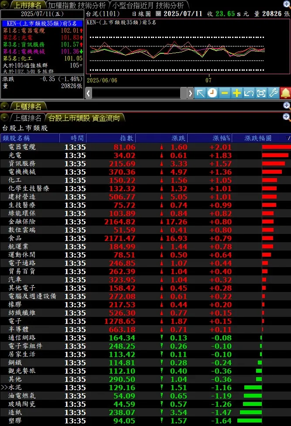Viewport: 291px width, 426px height.
Task: Sort by 漲跌 column header
Action: pos(161,138)
